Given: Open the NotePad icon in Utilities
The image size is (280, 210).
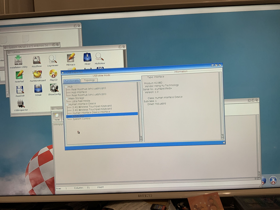Looking at the screenshot, I should (19, 76).
